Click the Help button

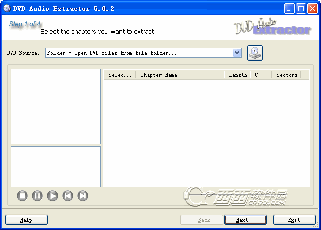(x=26, y=220)
